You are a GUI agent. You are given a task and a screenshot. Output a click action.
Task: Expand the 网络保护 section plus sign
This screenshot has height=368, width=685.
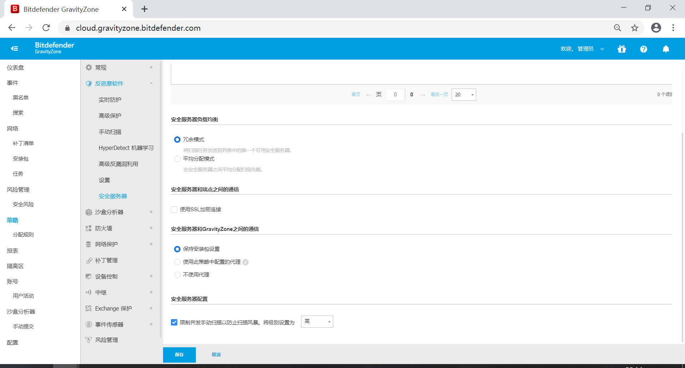151,244
